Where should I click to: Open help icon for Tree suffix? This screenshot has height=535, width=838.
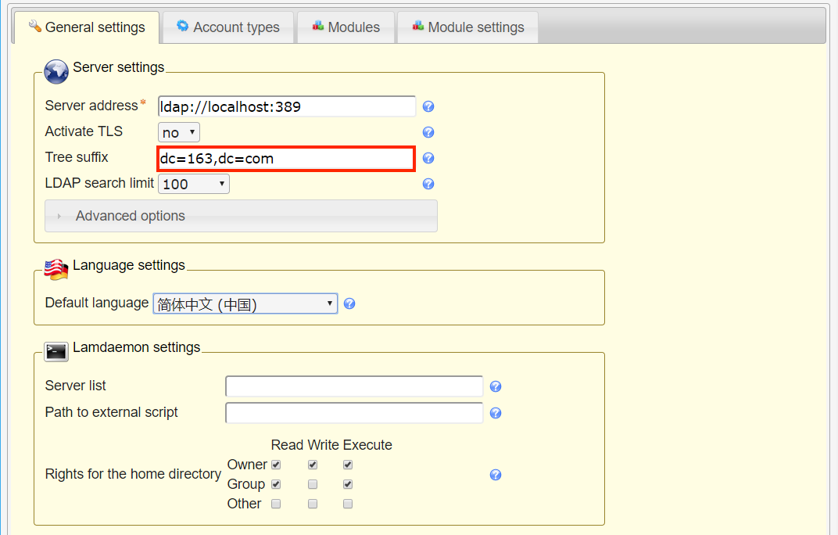click(x=428, y=159)
